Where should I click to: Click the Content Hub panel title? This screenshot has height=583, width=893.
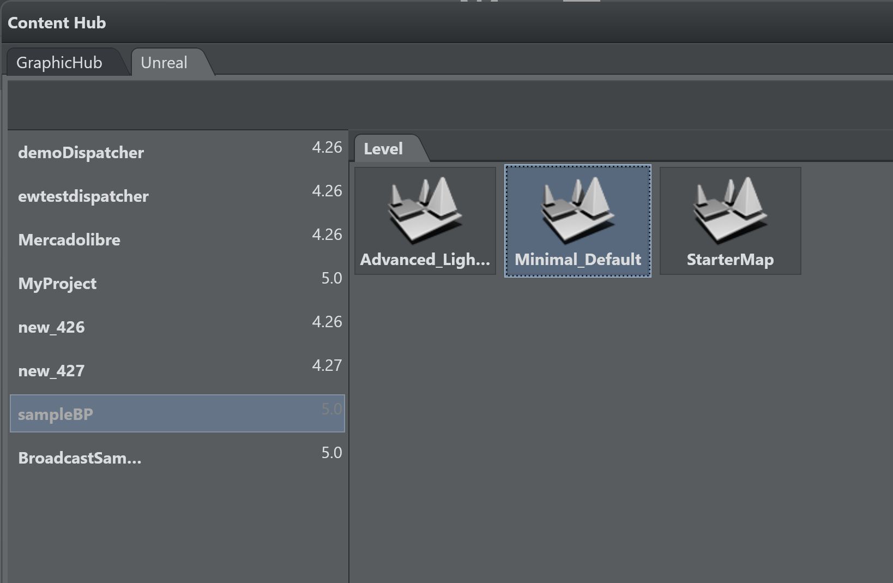pos(57,23)
